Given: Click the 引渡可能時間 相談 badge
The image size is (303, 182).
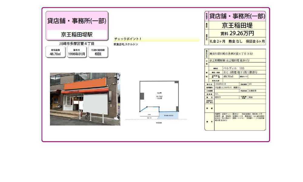Looking at the screenshot, I should (98, 52).
